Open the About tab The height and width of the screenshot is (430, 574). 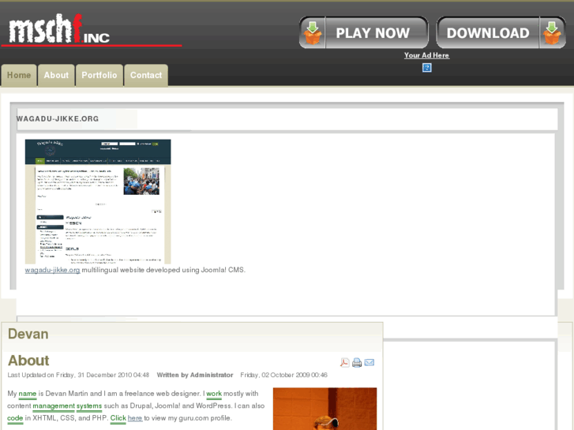click(x=56, y=76)
